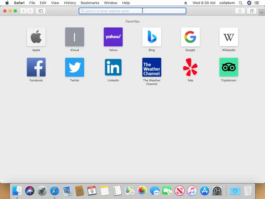Open Mail stamp icon in Dock

pos(67,191)
